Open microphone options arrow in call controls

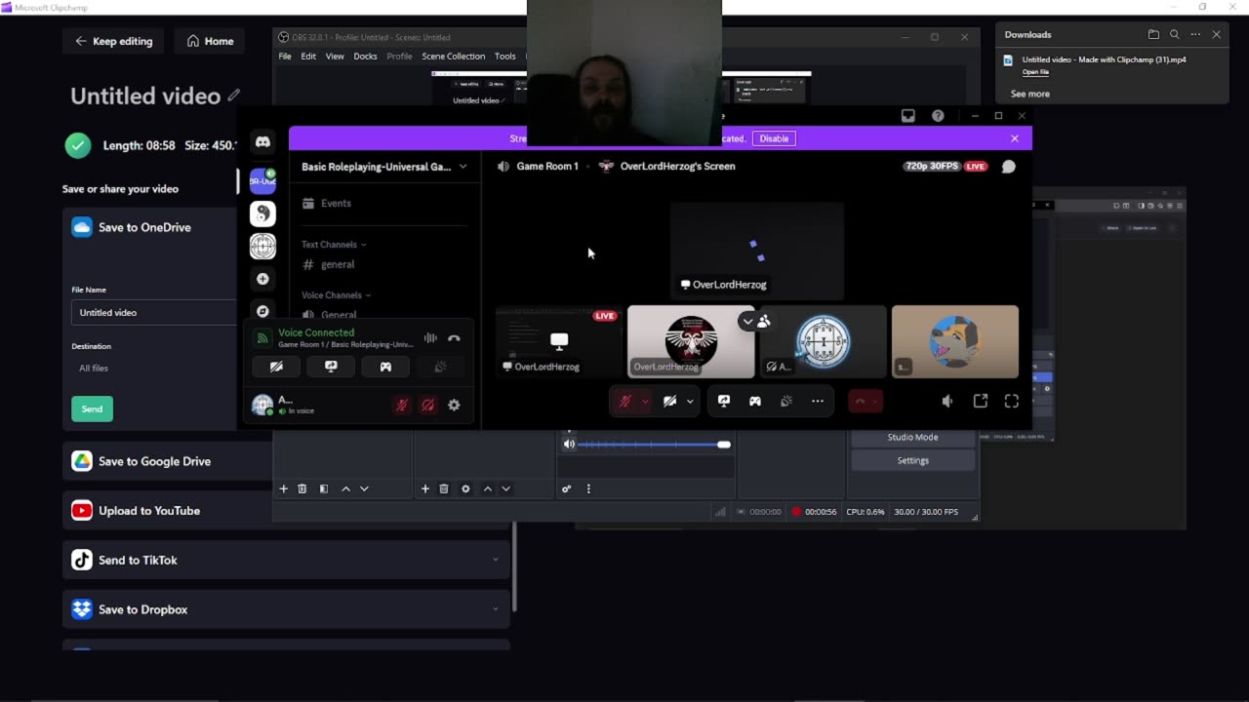[x=645, y=401]
